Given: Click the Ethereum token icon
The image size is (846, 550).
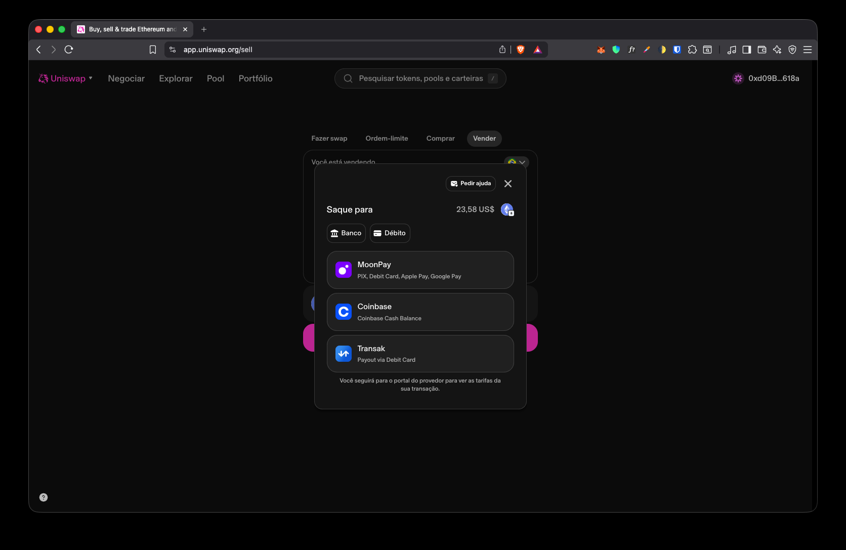Looking at the screenshot, I should (x=507, y=209).
